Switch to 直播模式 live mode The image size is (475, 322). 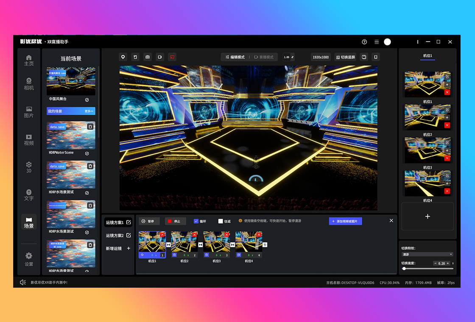(264, 57)
